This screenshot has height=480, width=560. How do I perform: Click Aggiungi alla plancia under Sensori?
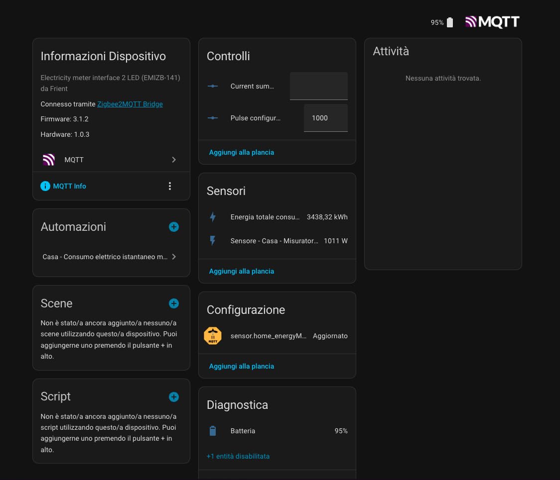(x=242, y=271)
